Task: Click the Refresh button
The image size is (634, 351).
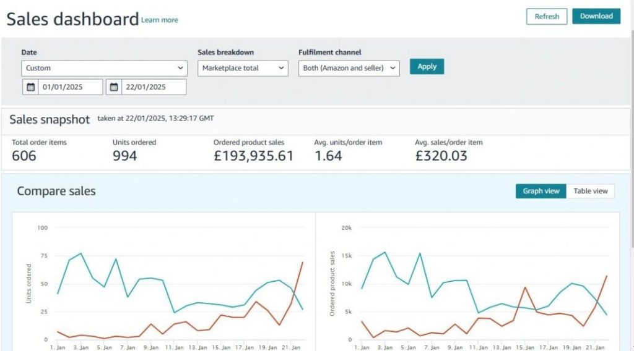Action: pyautogui.click(x=546, y=17)
